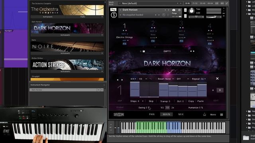The image size is (255, 143).
Task: Click the arpeggiator curve shape icon
Action: click(151, 79)
